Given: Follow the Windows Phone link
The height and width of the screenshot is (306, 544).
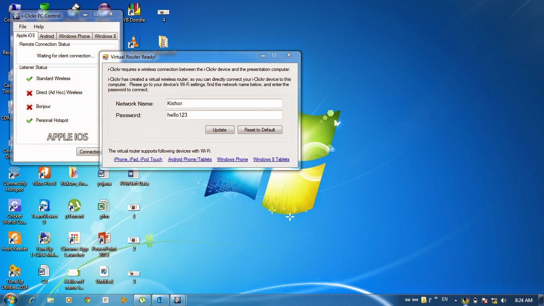Looking at the screenshot, I should tap(233, 159).
